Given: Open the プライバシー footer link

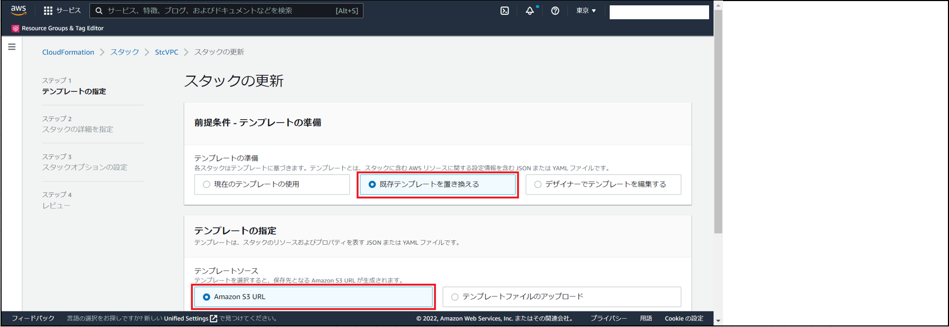Looking at the screenshot, I should click(x=609, y=318).
